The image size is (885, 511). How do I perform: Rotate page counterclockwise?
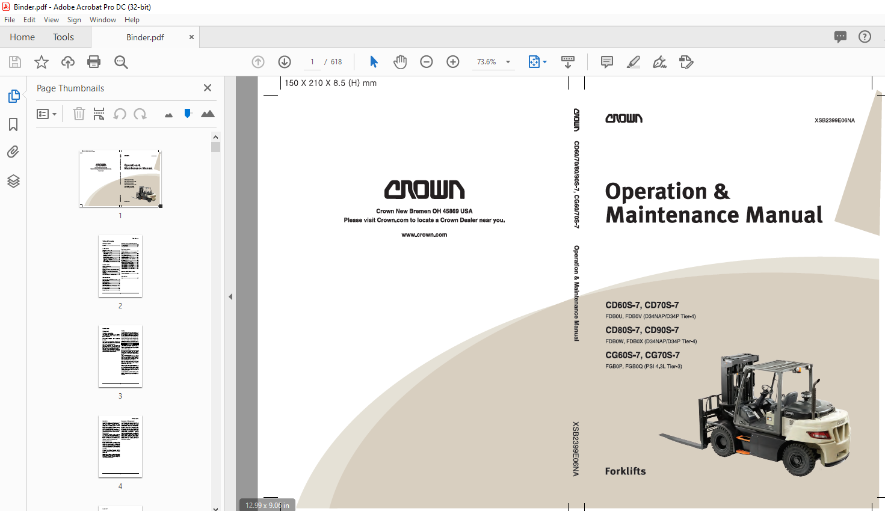pyautogui.click(x=120, y=114)
